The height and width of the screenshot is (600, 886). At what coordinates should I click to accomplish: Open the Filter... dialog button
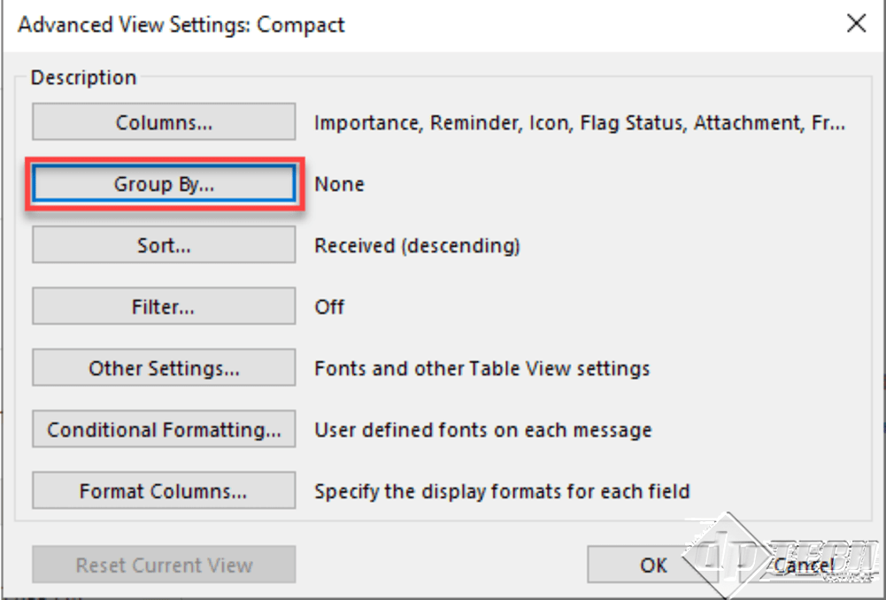pyautogui.click(x=164, y=306)
